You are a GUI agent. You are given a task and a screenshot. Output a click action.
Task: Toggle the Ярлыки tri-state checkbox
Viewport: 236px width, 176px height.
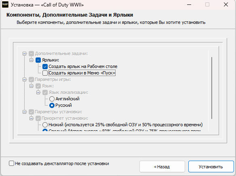pos(38,60)
